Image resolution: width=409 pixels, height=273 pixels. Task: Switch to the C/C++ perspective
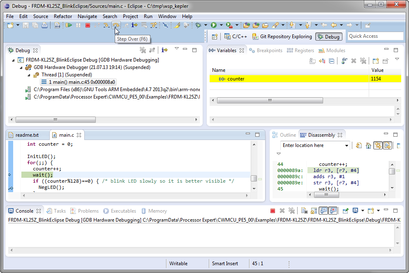click(x=236, y=37)
